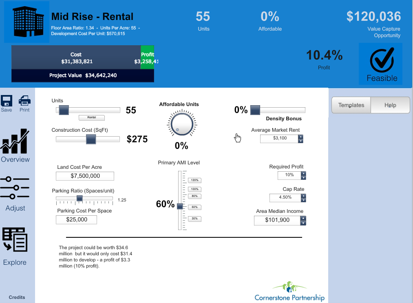Click the Affordable Units dial knob
Viewport: 413px width, 303px height.
[182, 124]
